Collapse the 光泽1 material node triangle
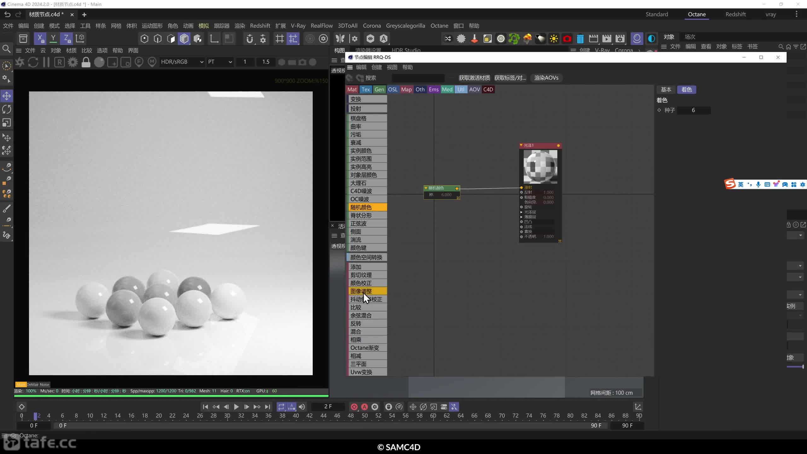Image resolution: width=807 pixels, height=454 pixels. 521,145
